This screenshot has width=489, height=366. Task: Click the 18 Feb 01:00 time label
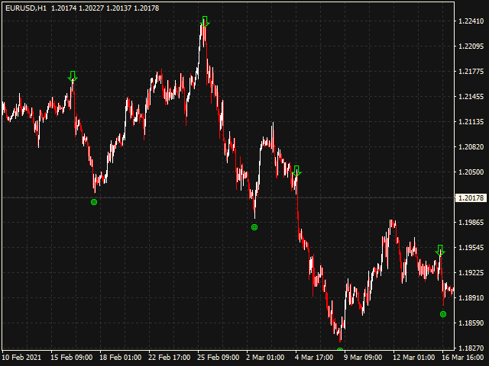(x=121, y=358)
